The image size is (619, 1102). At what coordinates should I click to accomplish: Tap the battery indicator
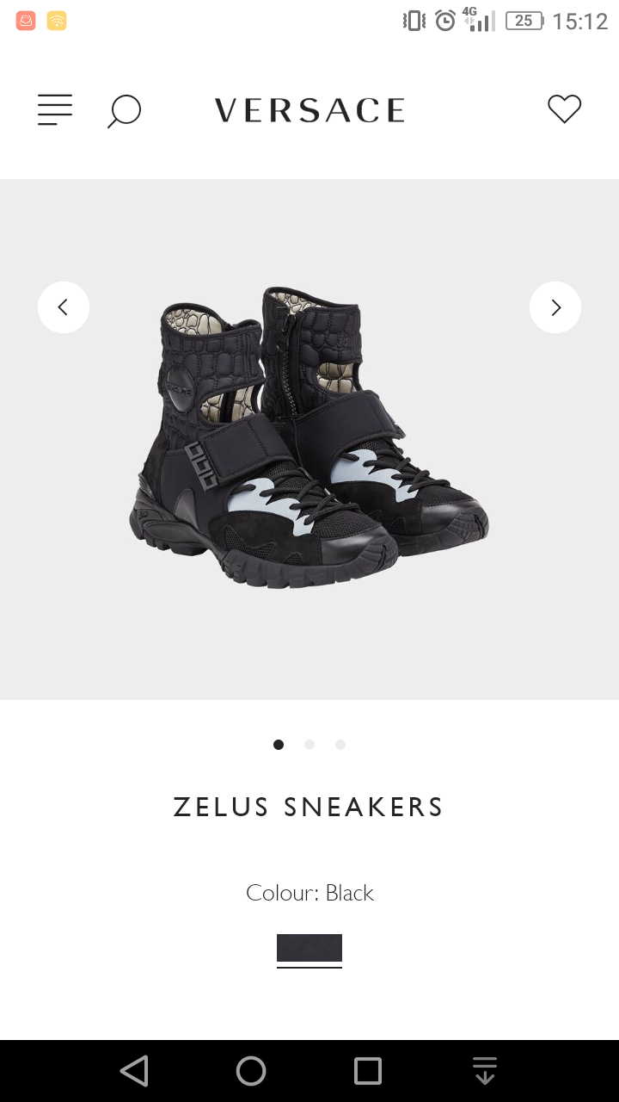(x=524, y=21)
